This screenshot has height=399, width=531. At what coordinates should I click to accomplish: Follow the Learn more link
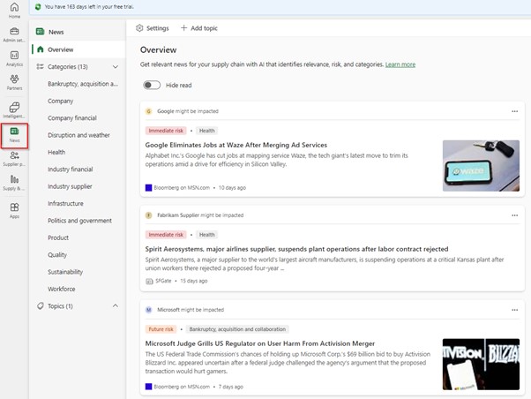(x=400, y=64)
